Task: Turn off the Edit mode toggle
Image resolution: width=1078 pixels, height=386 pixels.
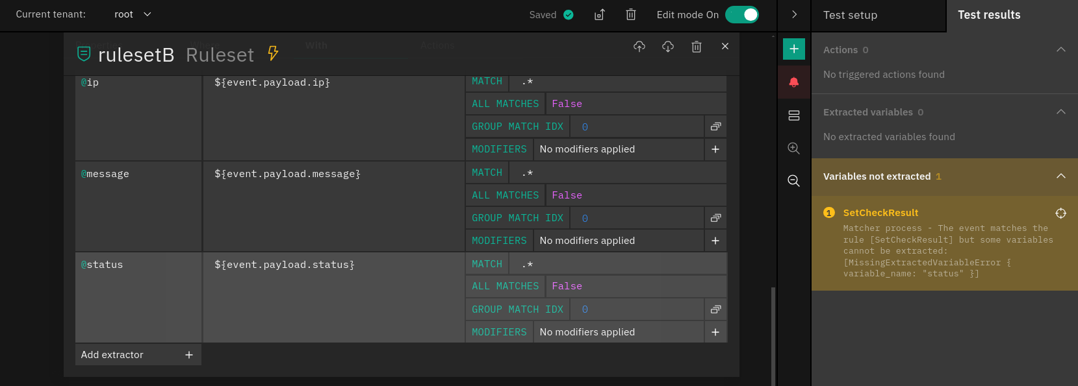Action: point(742,14)
